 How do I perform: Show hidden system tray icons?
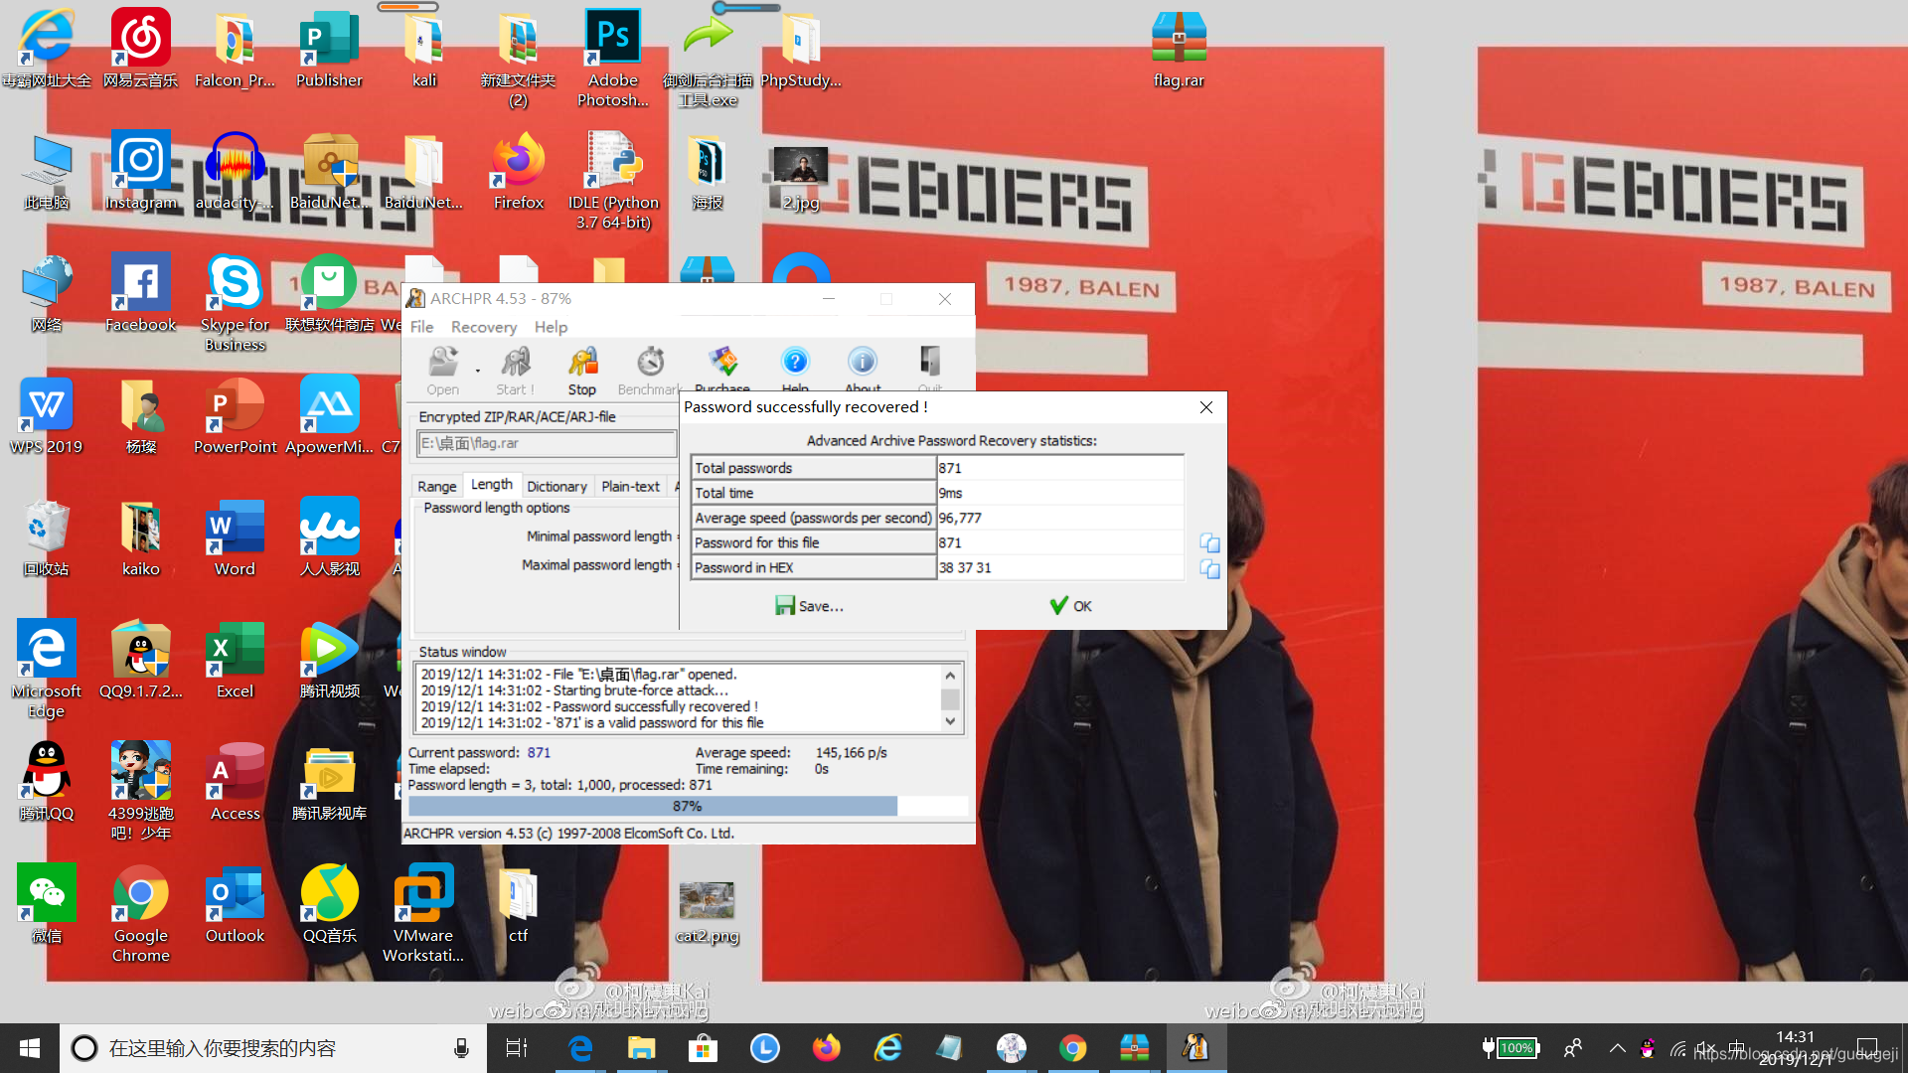(x=1618, y=1048)
